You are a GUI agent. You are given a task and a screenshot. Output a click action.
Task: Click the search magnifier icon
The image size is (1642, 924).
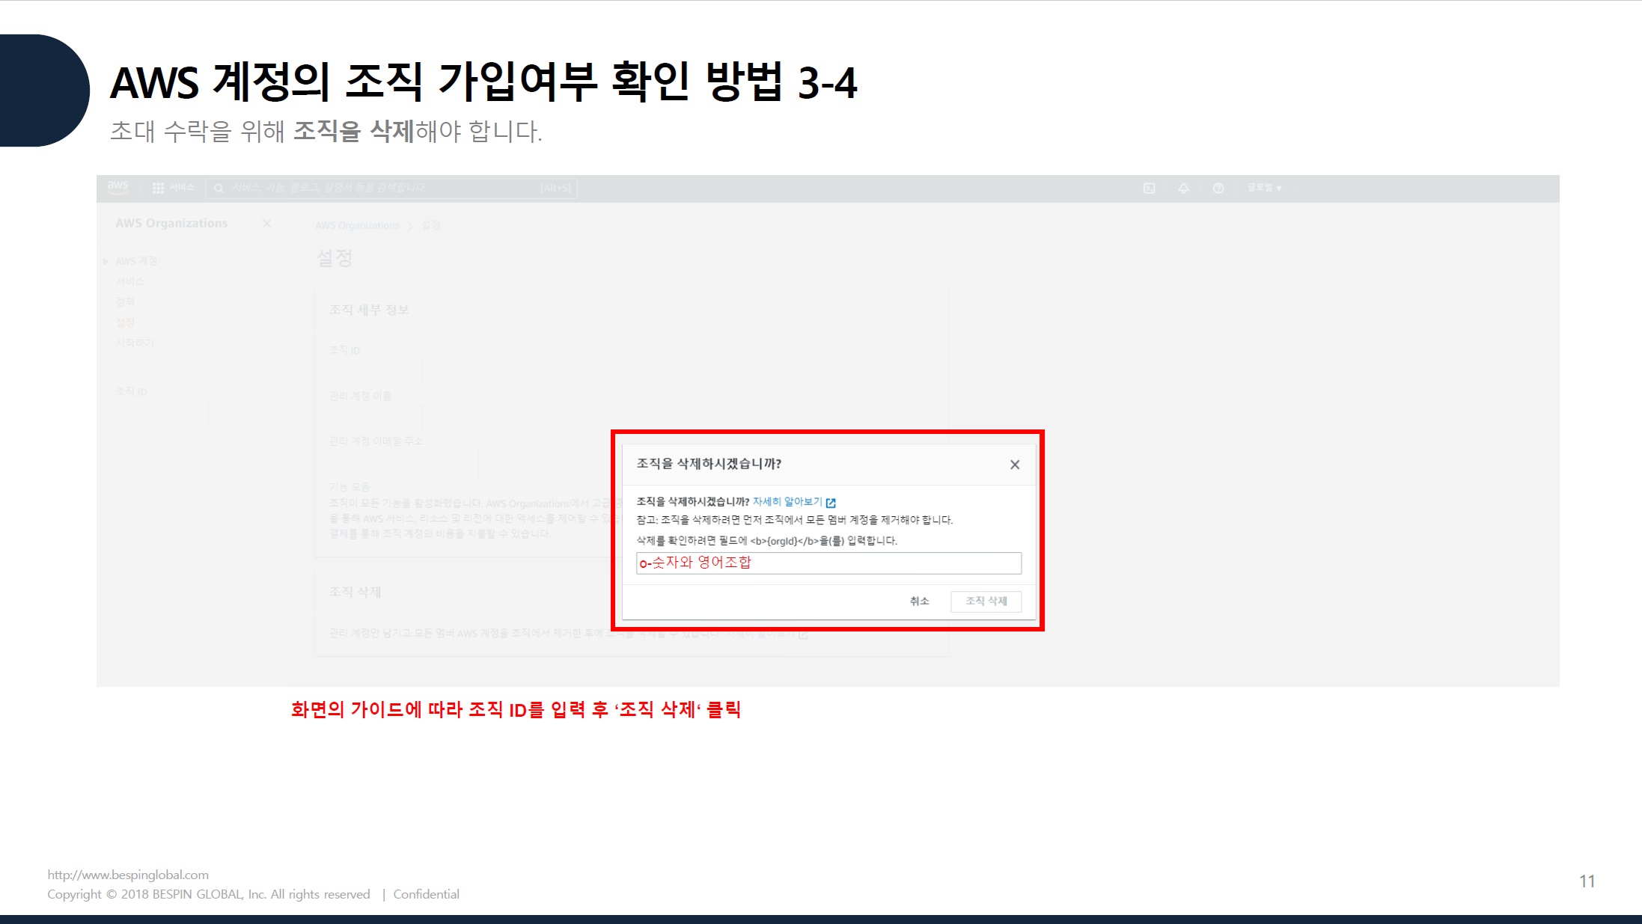[219, 189]
